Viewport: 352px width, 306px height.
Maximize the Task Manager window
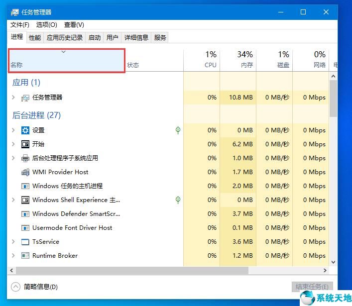303,12
